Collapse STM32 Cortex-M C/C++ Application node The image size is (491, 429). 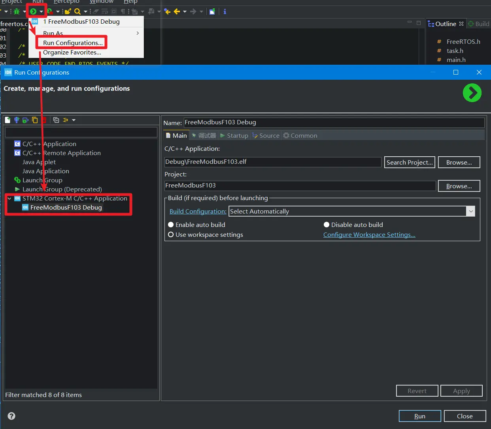[x=9, y=199]
